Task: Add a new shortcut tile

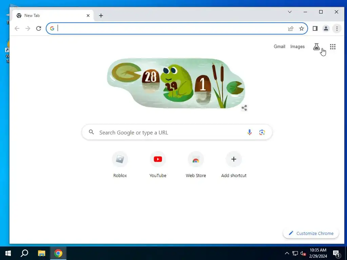Action: coord(234,165)
